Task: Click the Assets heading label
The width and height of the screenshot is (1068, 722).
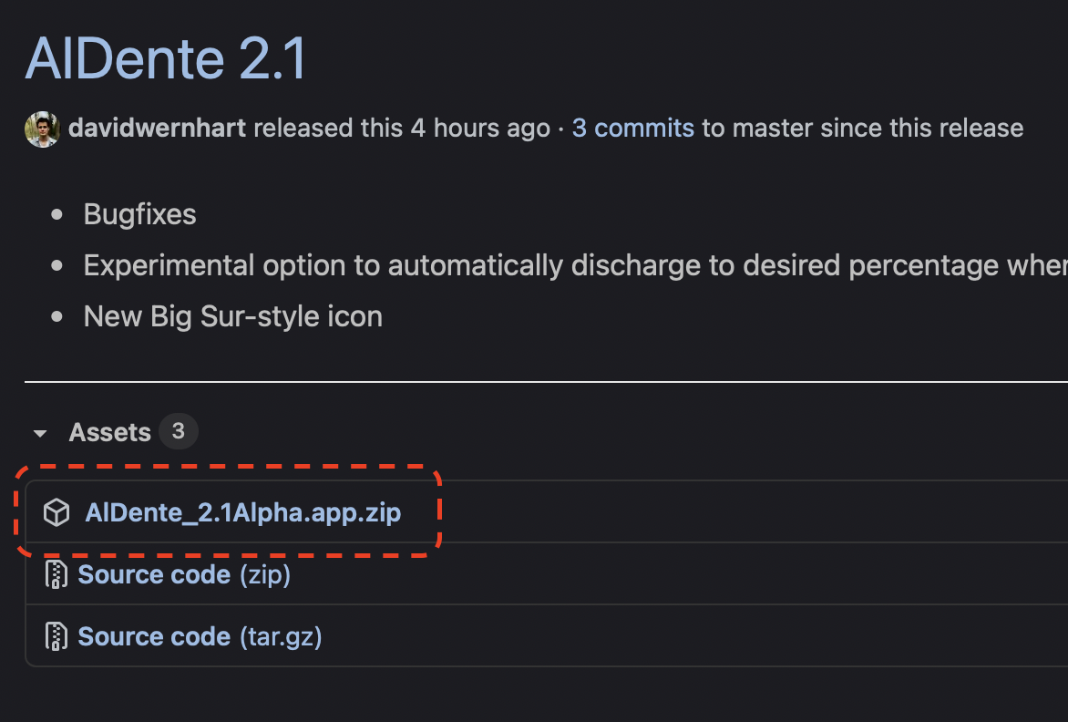Action: pyautogui.click(x=109, y=432)
